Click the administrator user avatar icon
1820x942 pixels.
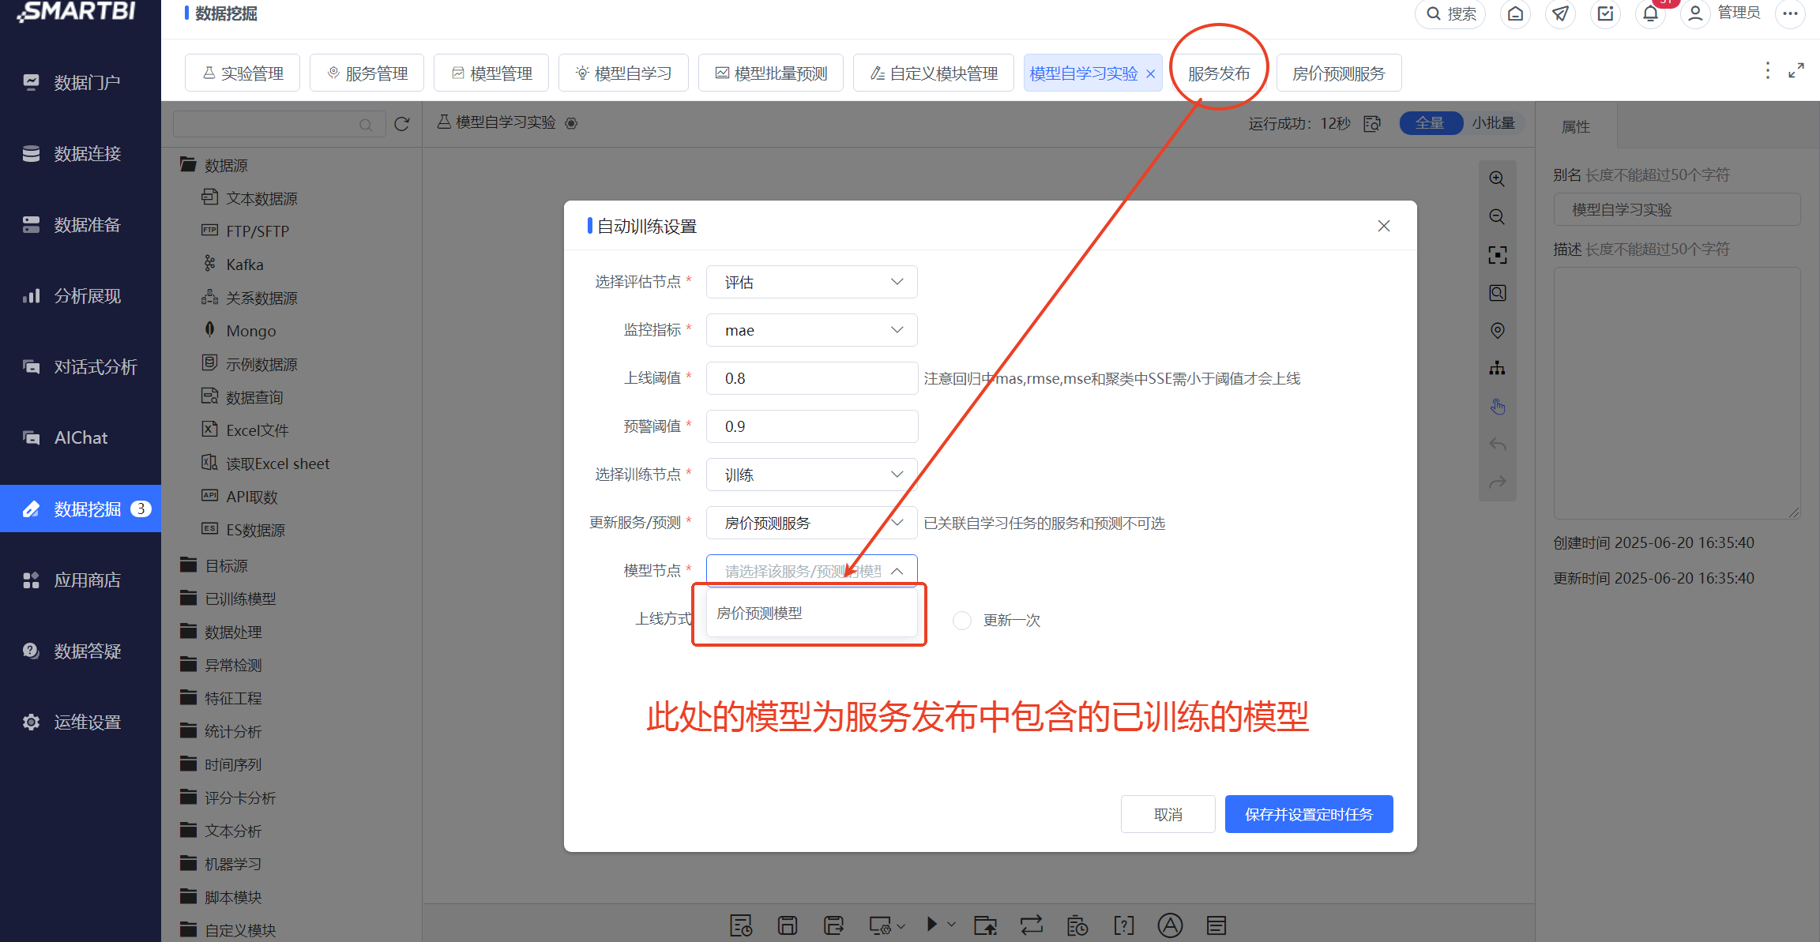click(x=1695, y=13)
